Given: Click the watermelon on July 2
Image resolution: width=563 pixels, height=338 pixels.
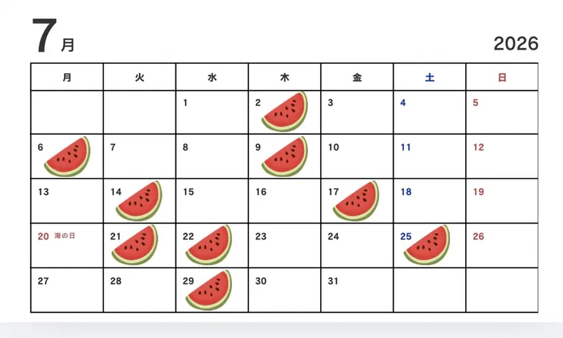Looking at the screenshot, I should click(x=285, y=112).
